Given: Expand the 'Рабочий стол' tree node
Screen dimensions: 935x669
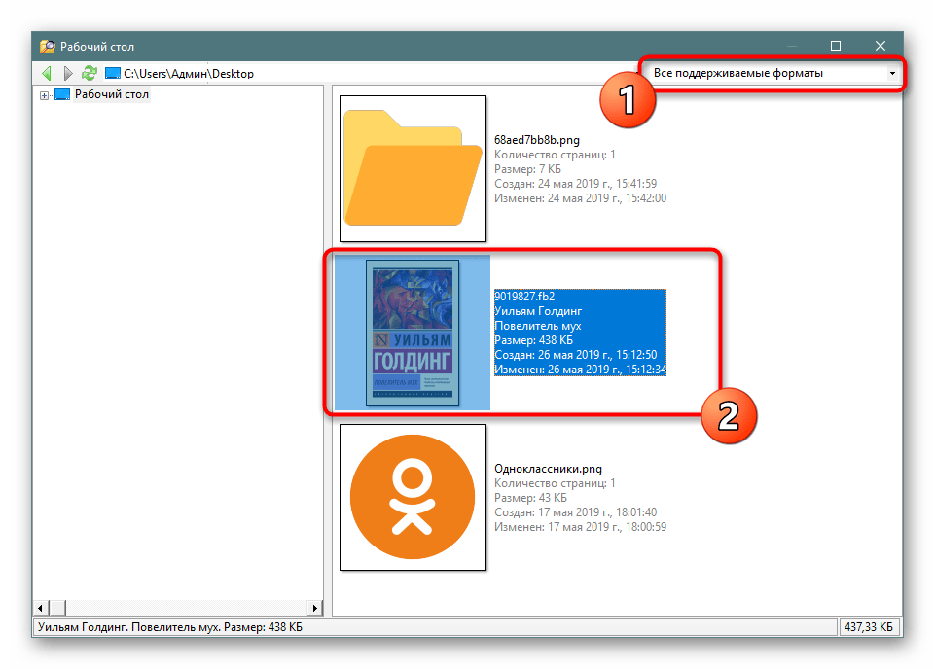Looking at the screenshot, I should [x=44, y=95].
